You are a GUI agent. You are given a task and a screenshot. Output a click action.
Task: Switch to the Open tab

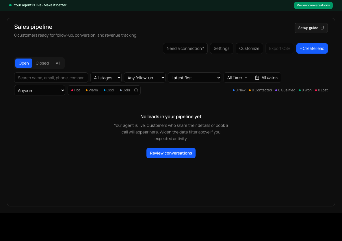click(24, 63)
